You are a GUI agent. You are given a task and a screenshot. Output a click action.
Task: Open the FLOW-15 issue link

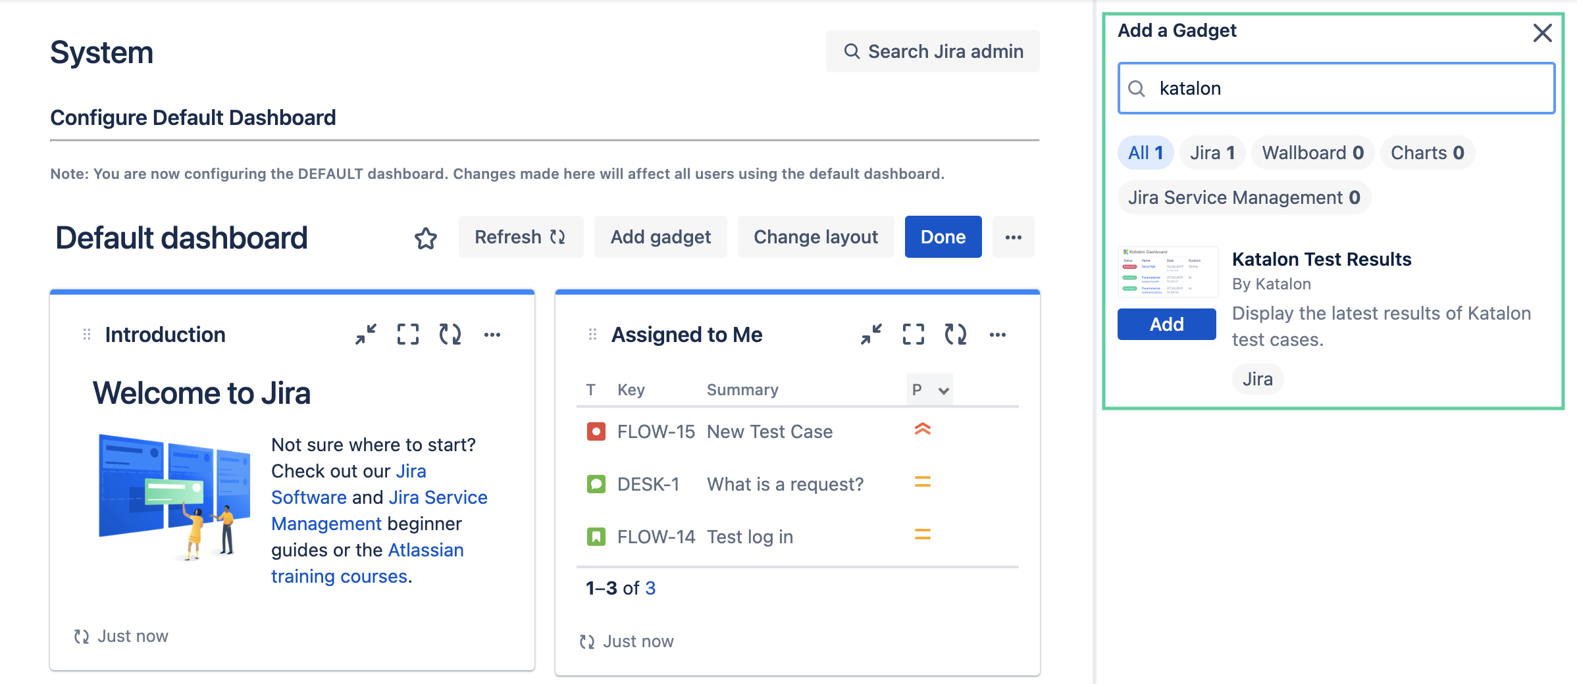[656, 432]
